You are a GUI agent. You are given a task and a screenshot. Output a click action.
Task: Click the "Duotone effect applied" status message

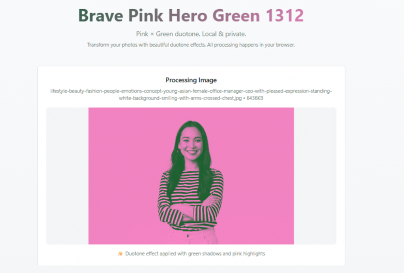point(195,254)
